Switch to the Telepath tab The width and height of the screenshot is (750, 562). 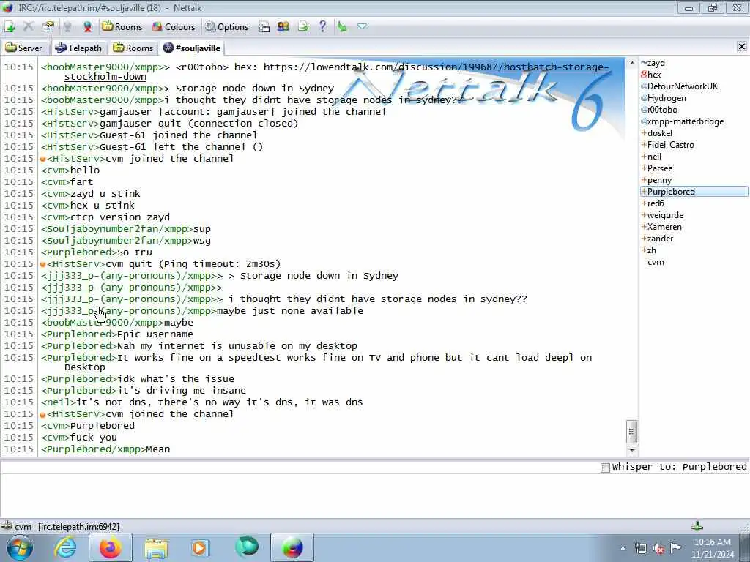click(x=78, y=48)
